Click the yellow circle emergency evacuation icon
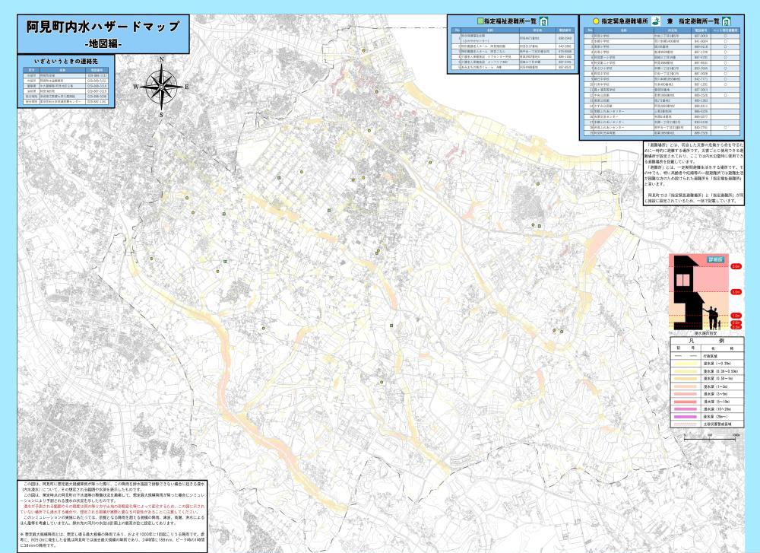760x553 pixels. pos(597,22)
